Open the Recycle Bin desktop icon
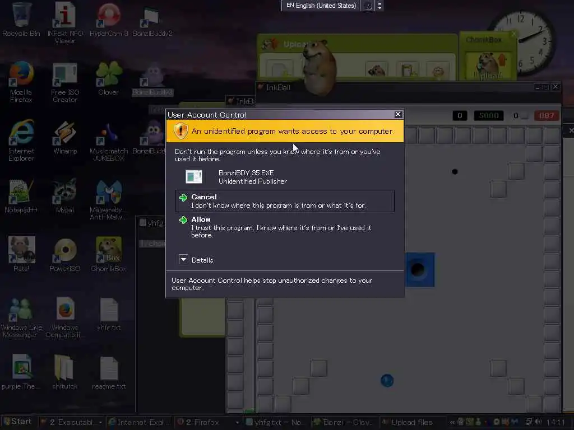The height and width of the screenshot is (430, 574). [x=21, y=19]
